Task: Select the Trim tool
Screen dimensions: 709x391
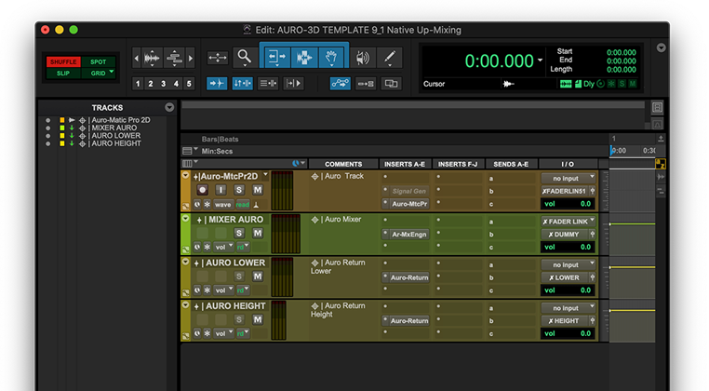Action: 276,58
